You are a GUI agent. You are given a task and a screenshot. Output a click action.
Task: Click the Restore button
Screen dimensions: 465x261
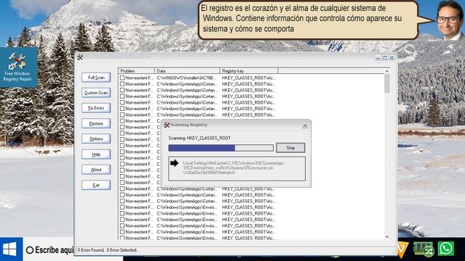pyautogui.click(x=96, y=123)
